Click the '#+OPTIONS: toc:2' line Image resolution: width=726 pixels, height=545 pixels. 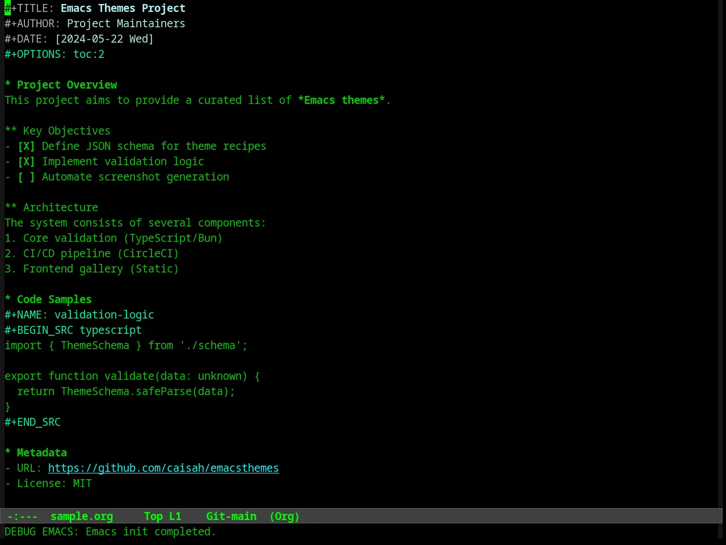[x=54, y=54]
